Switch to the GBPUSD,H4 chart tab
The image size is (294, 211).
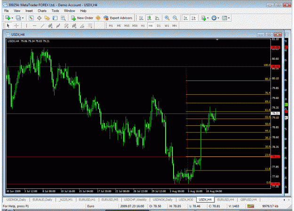pyautogui.click(x=248, y=200)
